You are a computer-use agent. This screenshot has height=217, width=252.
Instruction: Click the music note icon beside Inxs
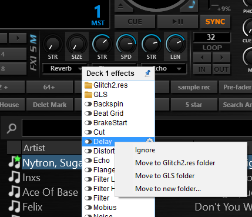click(x=14, y=177)
